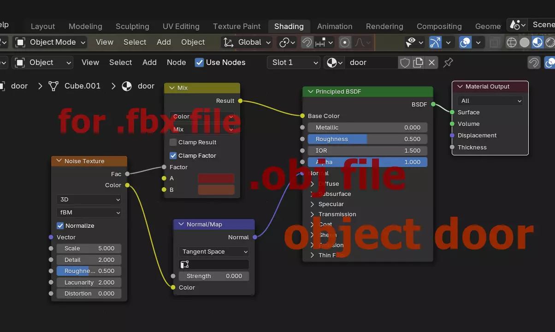555x332 pixels.
Task: Open the View menu in node editor header
Action: coord(90,63)
